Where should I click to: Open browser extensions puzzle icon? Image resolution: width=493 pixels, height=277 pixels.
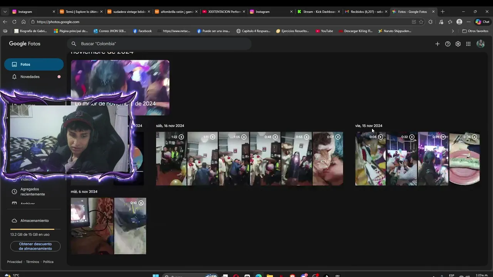point(430,22)
